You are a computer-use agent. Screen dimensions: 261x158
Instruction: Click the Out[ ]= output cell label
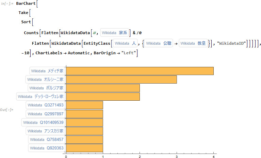(x=7, y=110)
